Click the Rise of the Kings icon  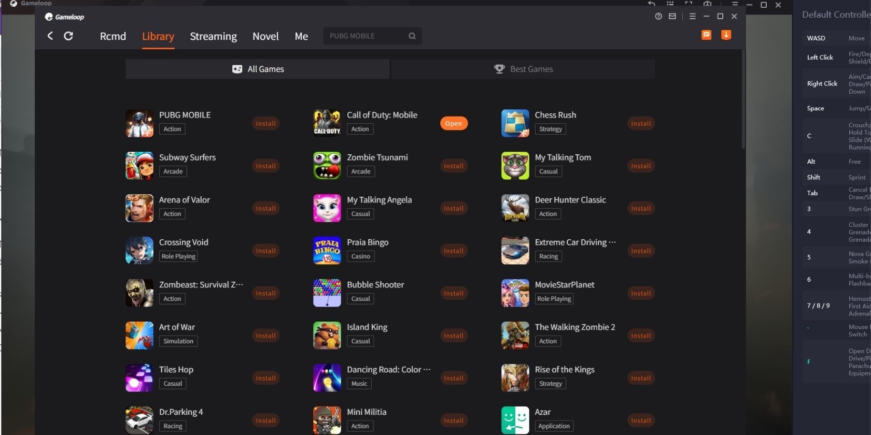515,378
